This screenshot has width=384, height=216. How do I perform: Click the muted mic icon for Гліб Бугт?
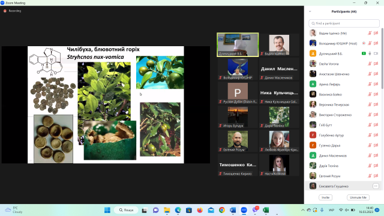tap(370, 125)
